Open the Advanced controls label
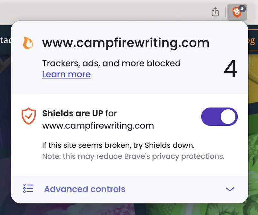This screenshot has height=215, width=258. (x=84, y=189)
